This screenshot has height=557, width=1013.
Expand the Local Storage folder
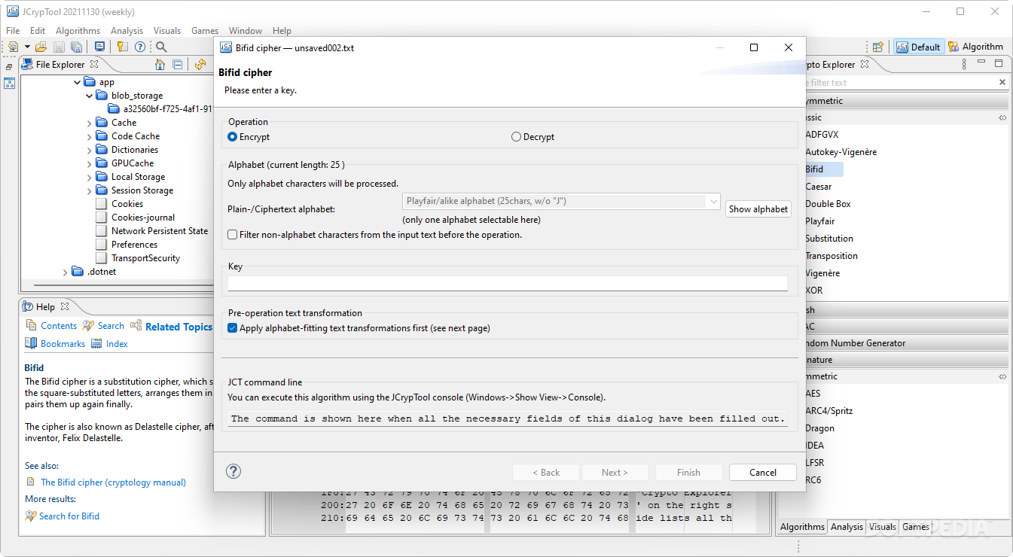[90, 177]
